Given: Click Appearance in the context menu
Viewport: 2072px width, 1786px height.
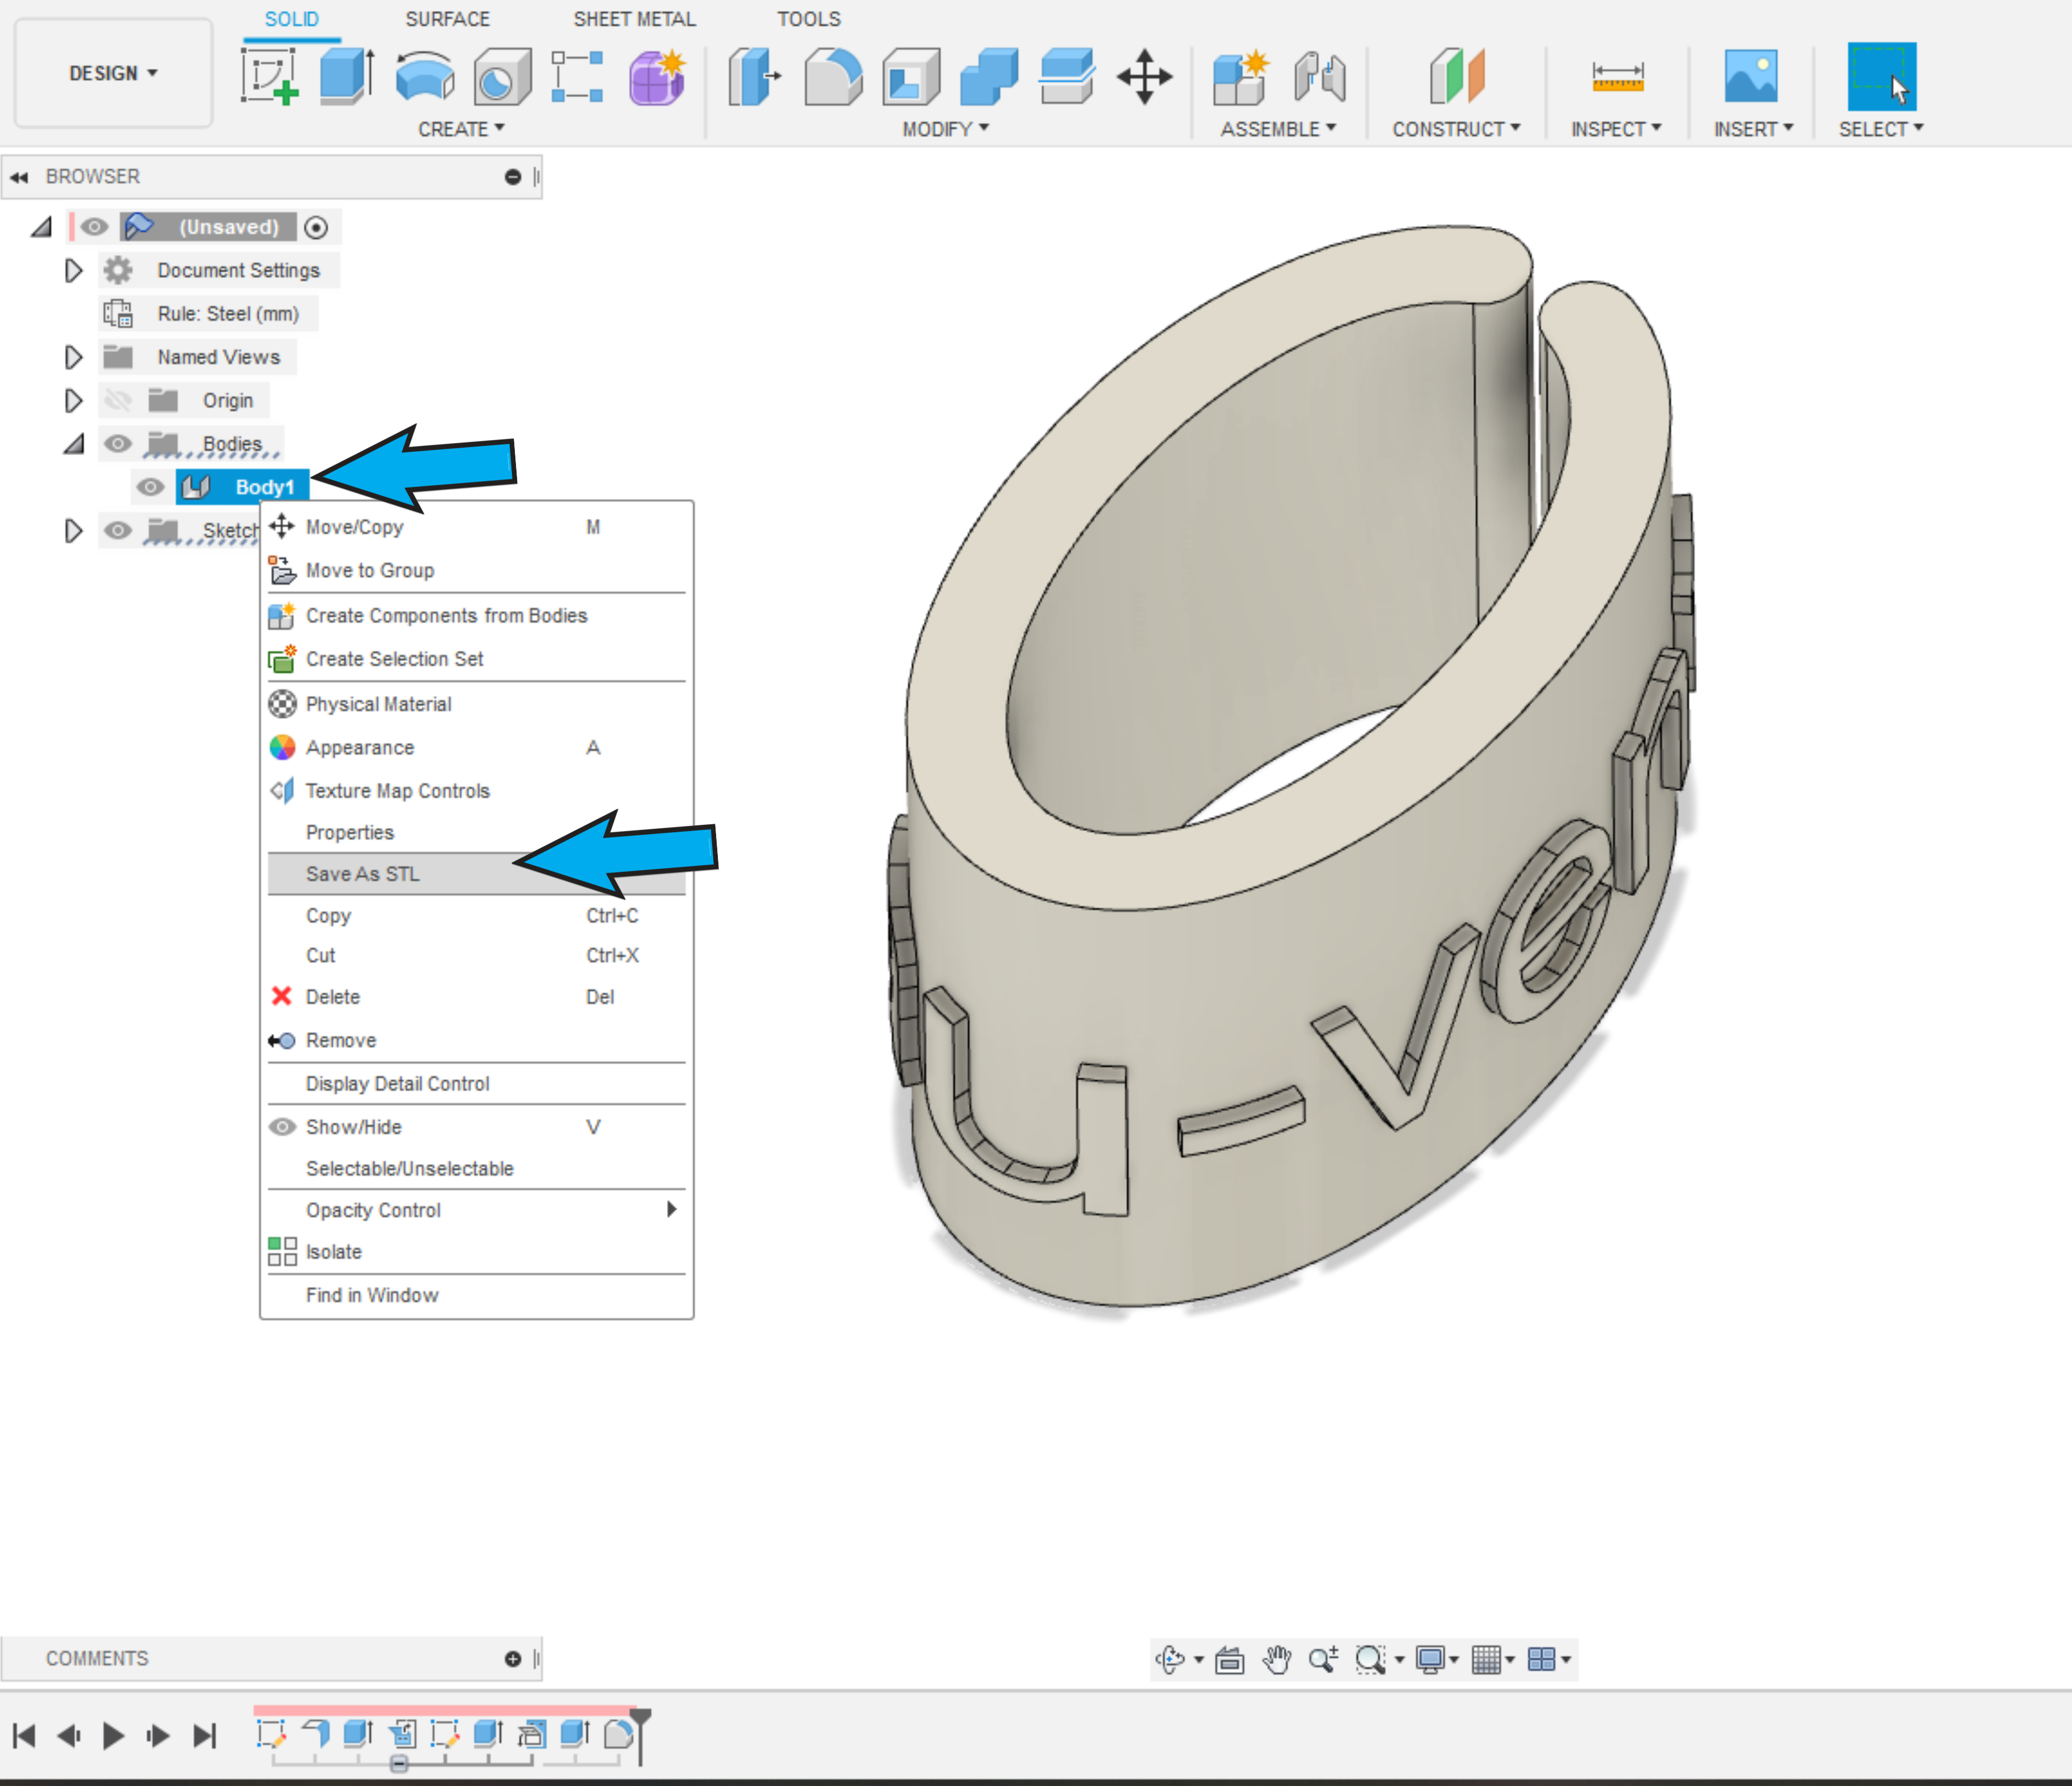Looking at the screenshot, I should [x=359, y=747].
